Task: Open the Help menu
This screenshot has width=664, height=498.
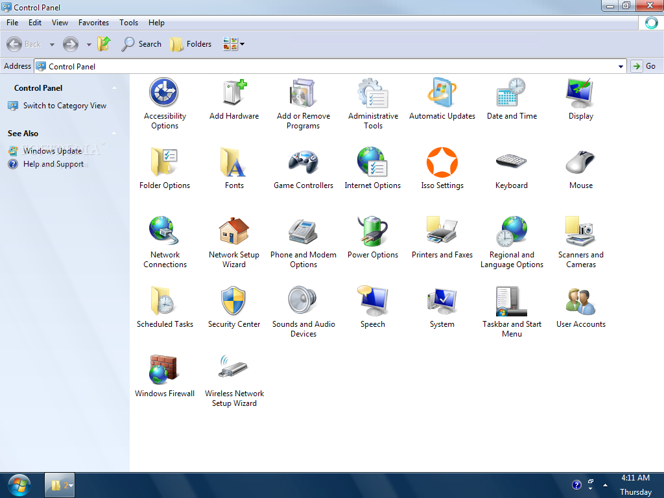Action: 156,23
